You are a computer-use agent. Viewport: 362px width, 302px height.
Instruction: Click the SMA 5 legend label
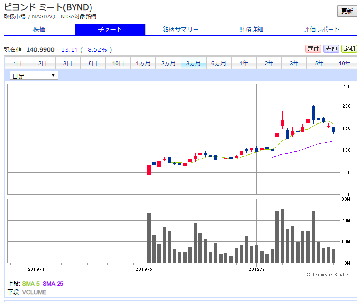(30, 284)
